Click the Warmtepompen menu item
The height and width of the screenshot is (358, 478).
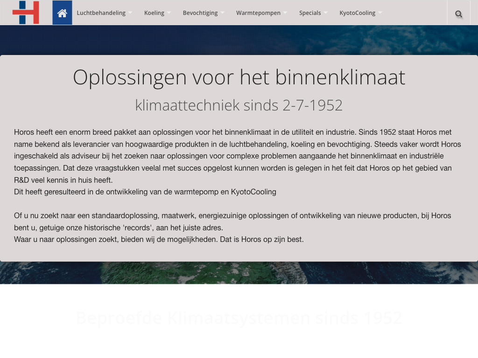point(258,13)
